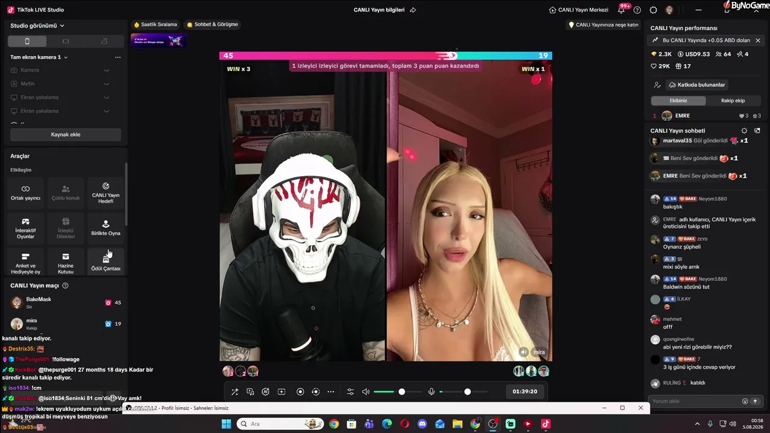Open the Birlikte Oyna tool

[106, 228]
